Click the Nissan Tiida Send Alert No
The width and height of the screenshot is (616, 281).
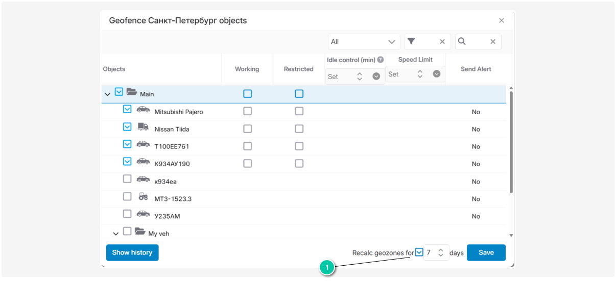[x=476, y=129]
